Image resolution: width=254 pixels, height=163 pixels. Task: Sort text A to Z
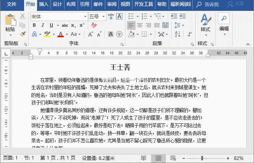click(x=178, y=34)
